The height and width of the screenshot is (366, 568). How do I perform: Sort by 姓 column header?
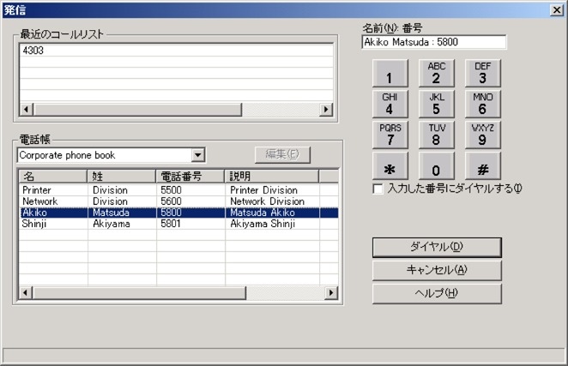(121, 177)
